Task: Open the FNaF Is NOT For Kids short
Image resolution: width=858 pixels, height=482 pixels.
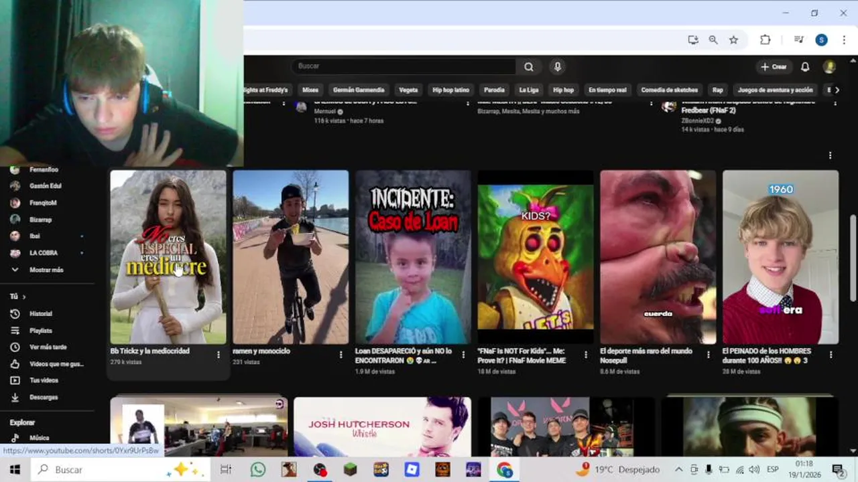Action: coord(536,257)
